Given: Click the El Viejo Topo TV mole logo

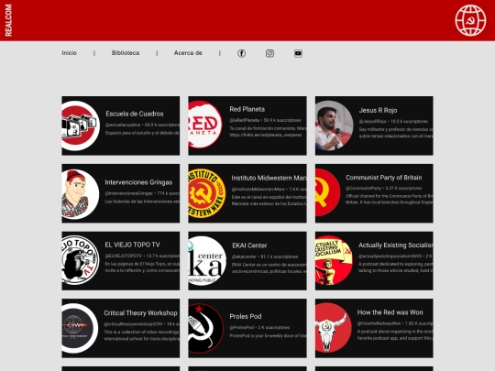Looking at the screenshot, I should [x=81, y=260].
